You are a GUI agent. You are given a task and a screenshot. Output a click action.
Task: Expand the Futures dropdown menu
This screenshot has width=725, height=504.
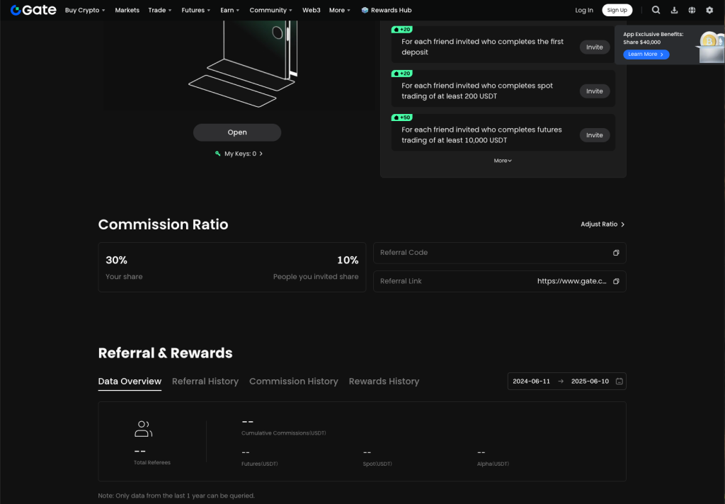[x=196, y=10]
